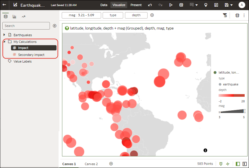This screenshot has height=168, width=249.
Task: Collapse the My Calculations folder
Action: tap(4, 42)
